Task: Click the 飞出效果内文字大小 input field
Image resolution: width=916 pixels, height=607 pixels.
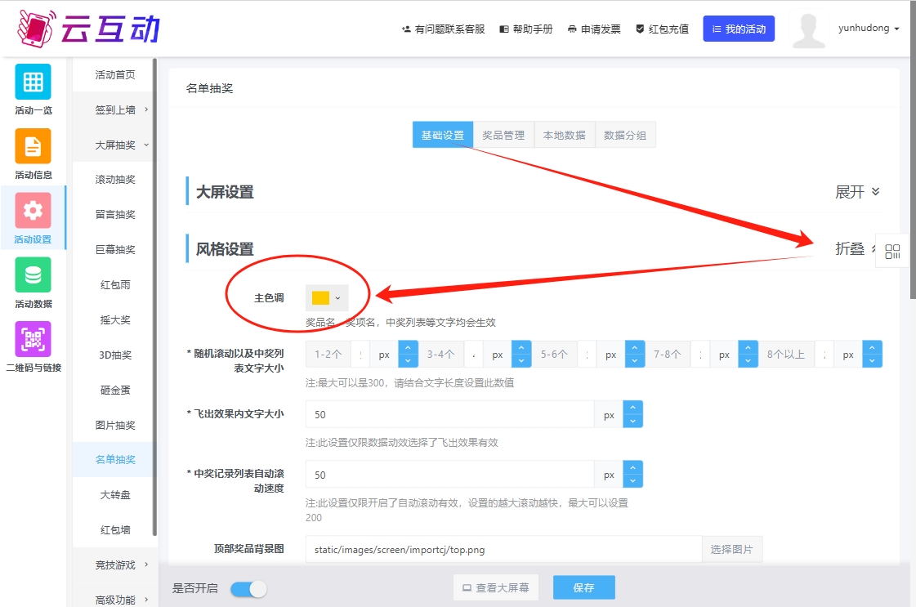Action: pyautogui.click(x=449, y=415)
